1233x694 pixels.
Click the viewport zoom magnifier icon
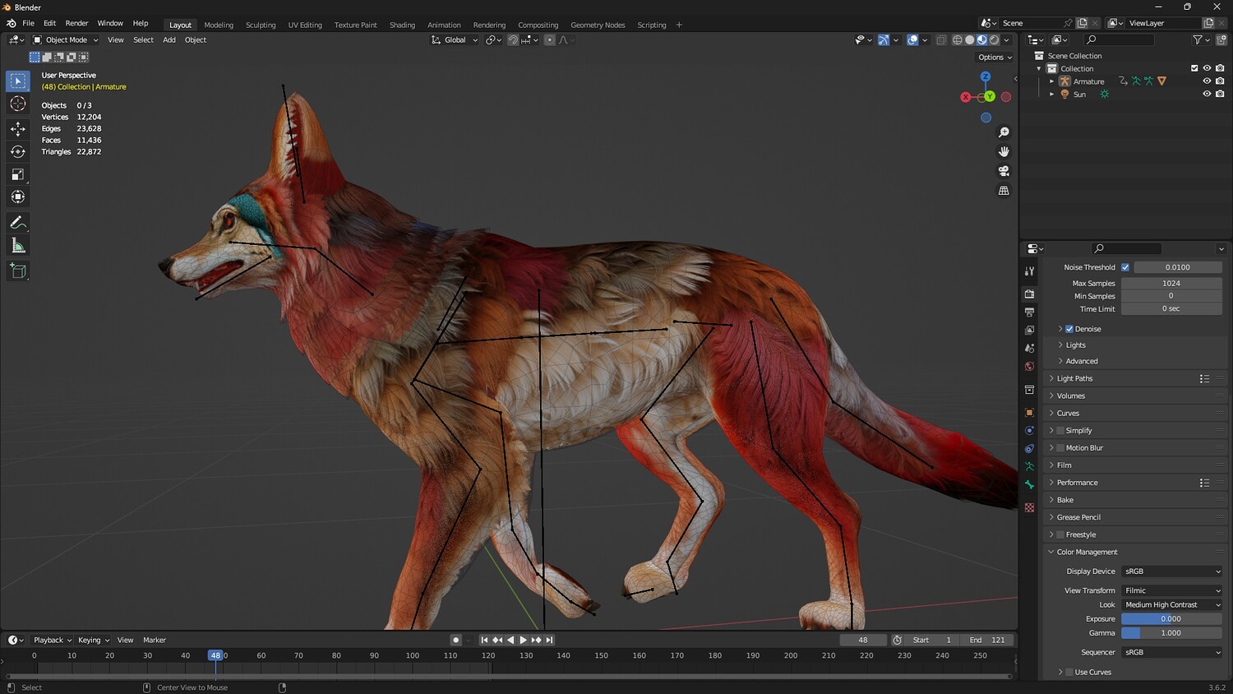(1004, 132)
